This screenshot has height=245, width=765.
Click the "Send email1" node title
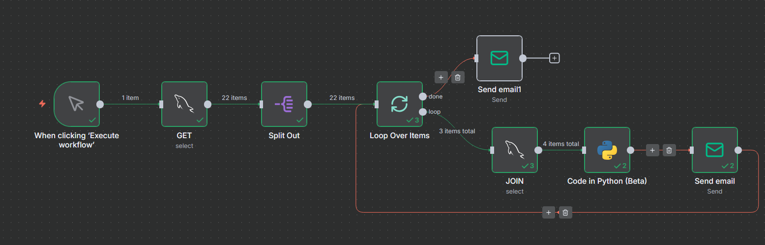tap(500, 90)
